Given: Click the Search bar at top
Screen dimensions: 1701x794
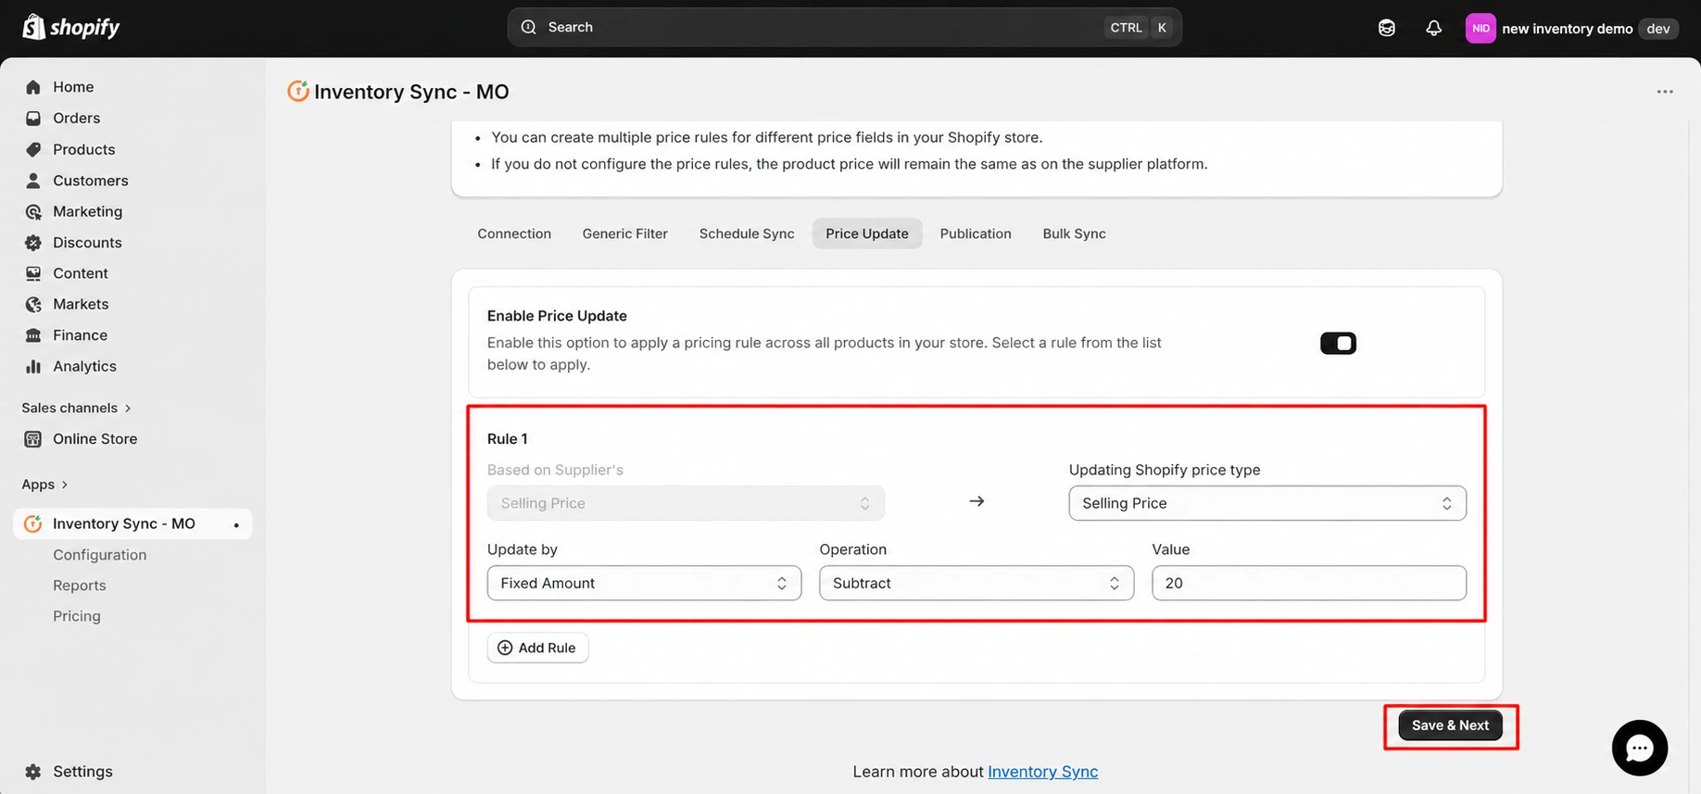Looking at the screenshot, I should (x=844, y=27).
